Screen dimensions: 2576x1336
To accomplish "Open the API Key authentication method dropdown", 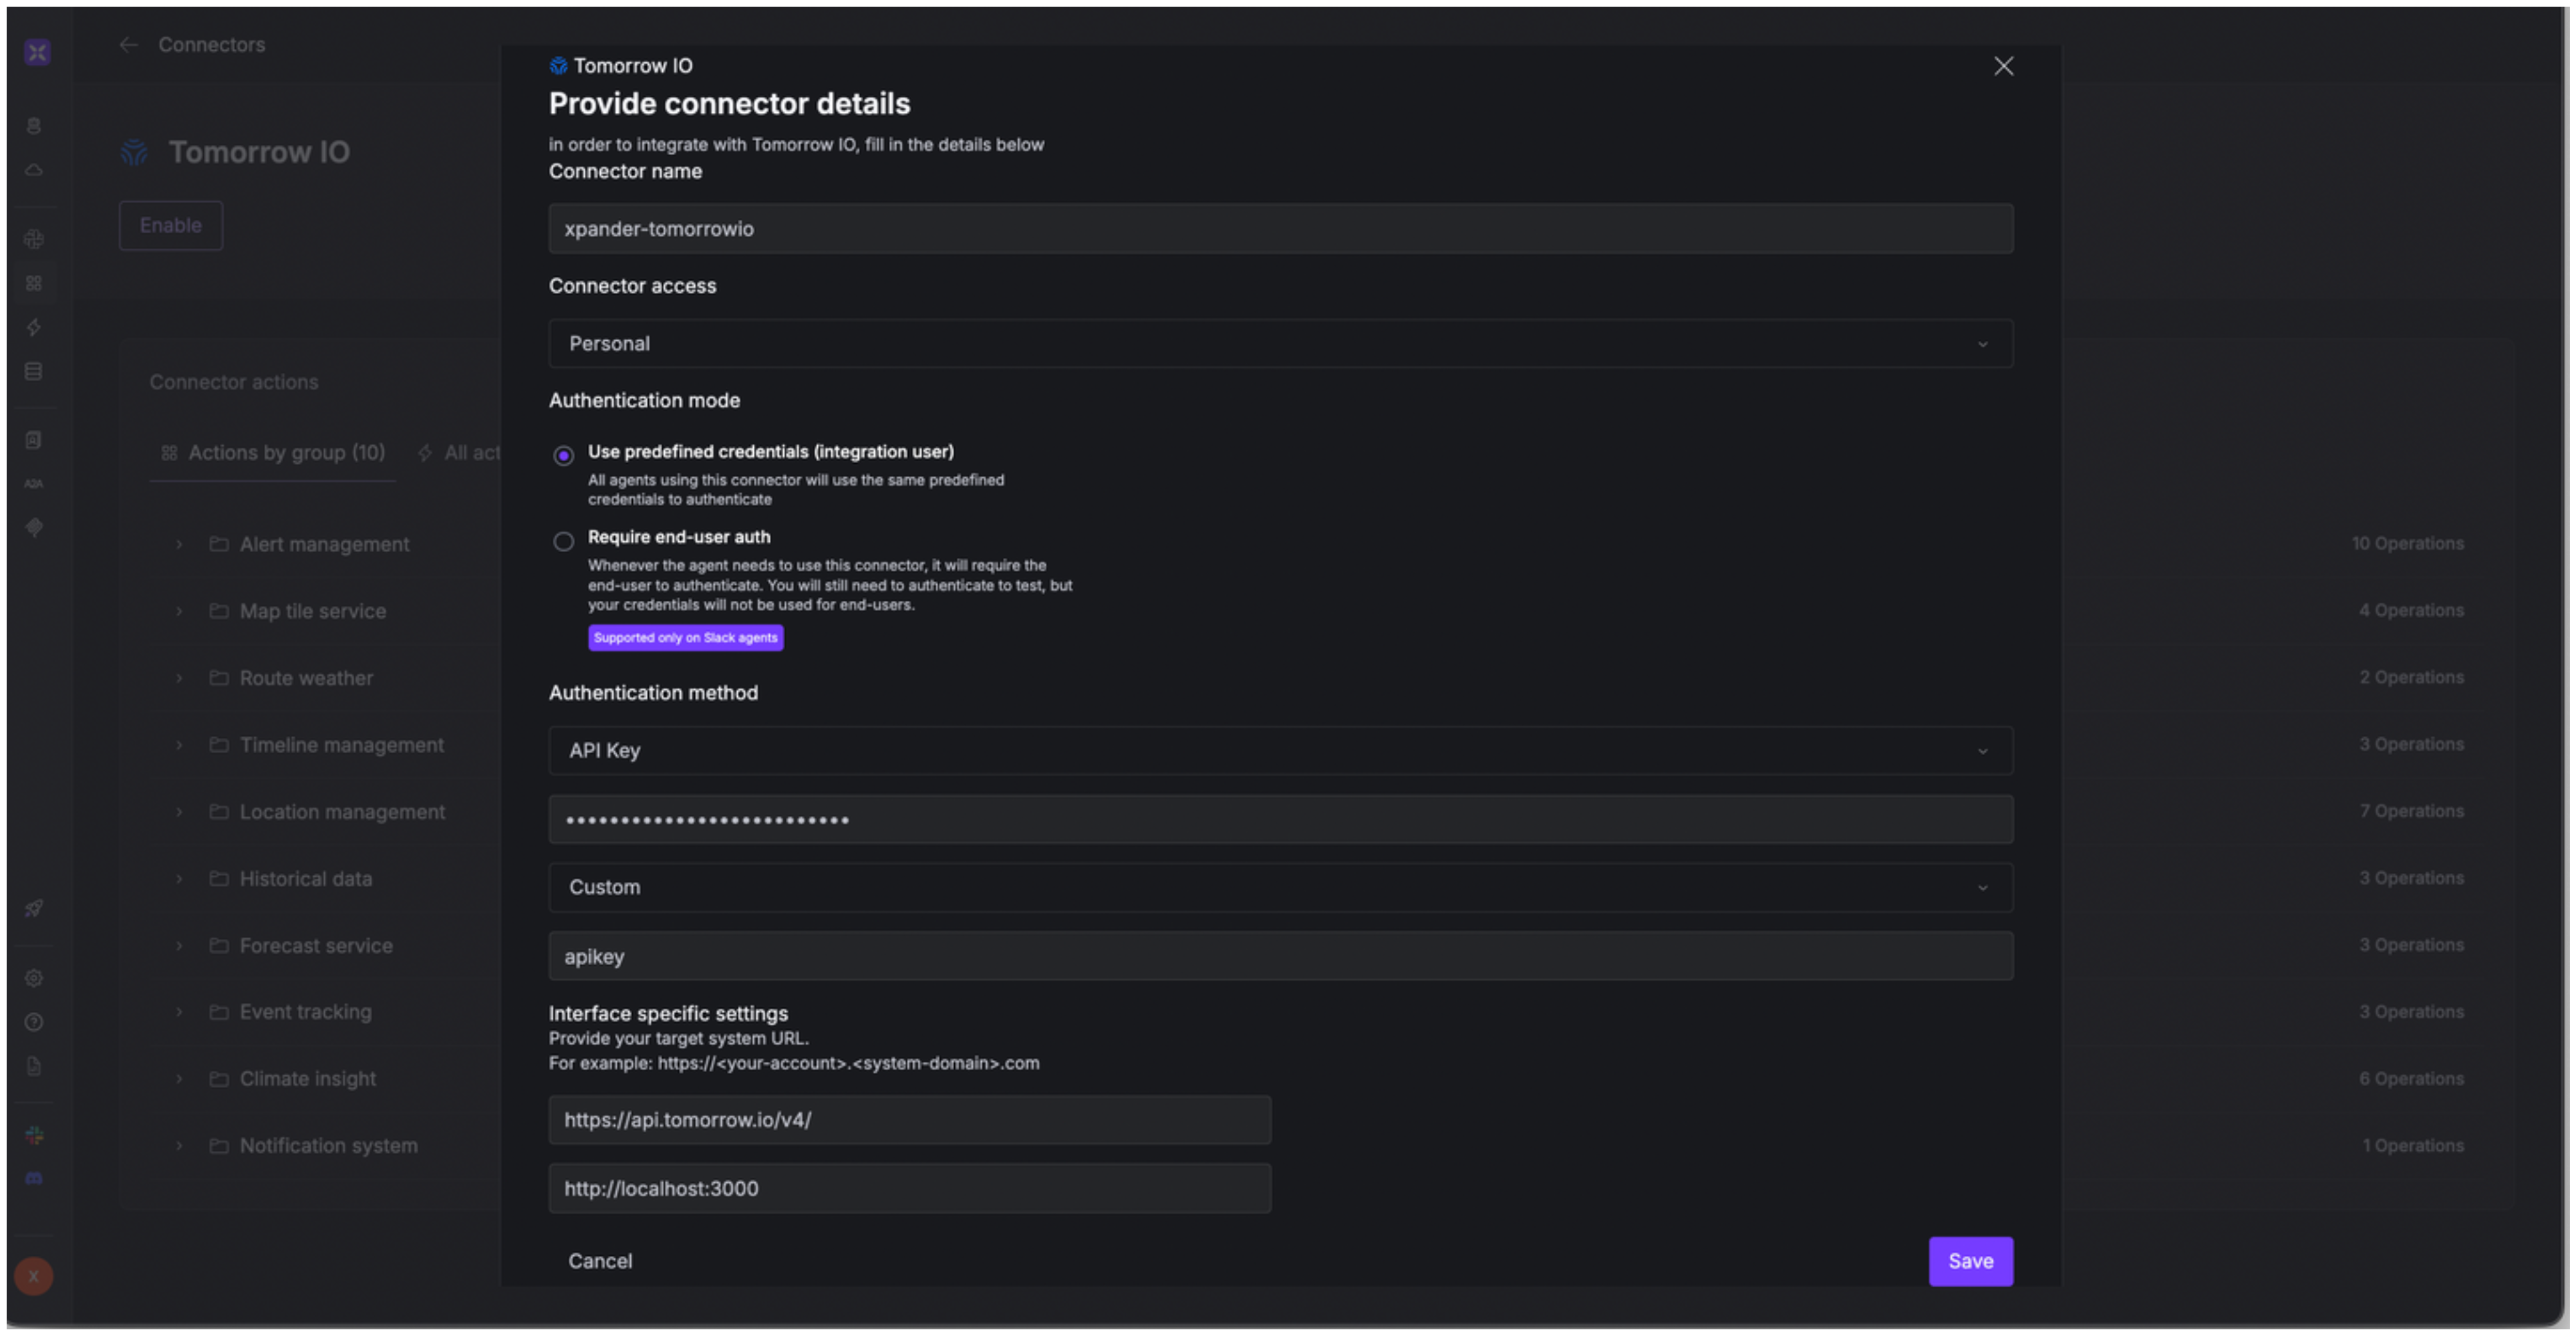I will tap(1280, 751).
